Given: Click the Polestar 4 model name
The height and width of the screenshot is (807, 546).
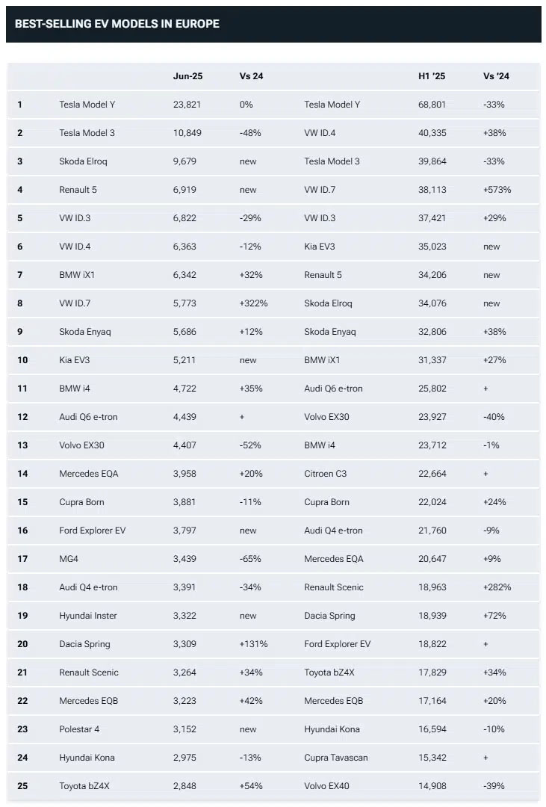Looking at the screenshot, I should point(83,729).
